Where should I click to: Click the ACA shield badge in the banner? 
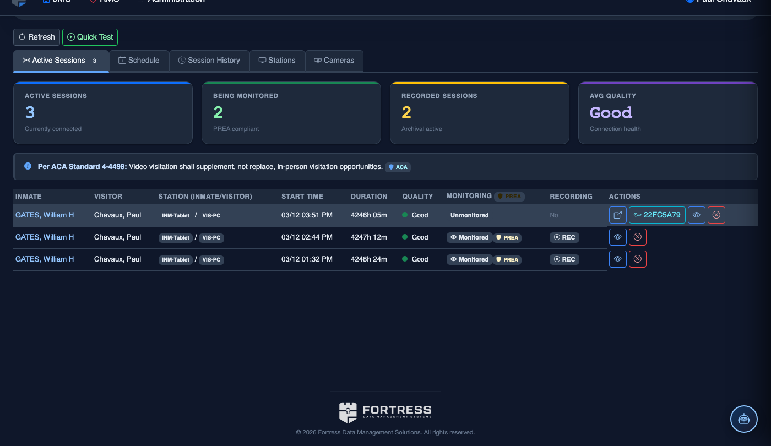(x=398, y=167)
